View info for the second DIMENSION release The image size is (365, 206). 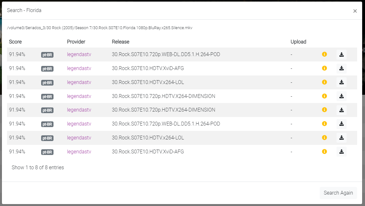[324, 110]
